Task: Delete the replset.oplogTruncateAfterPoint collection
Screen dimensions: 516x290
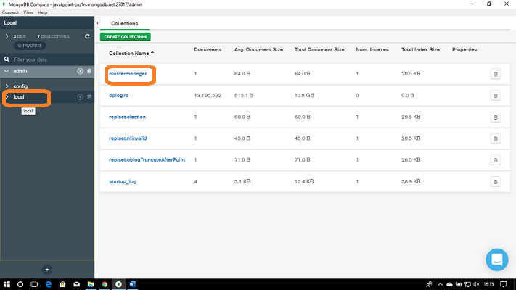Action: click(495, 160)
